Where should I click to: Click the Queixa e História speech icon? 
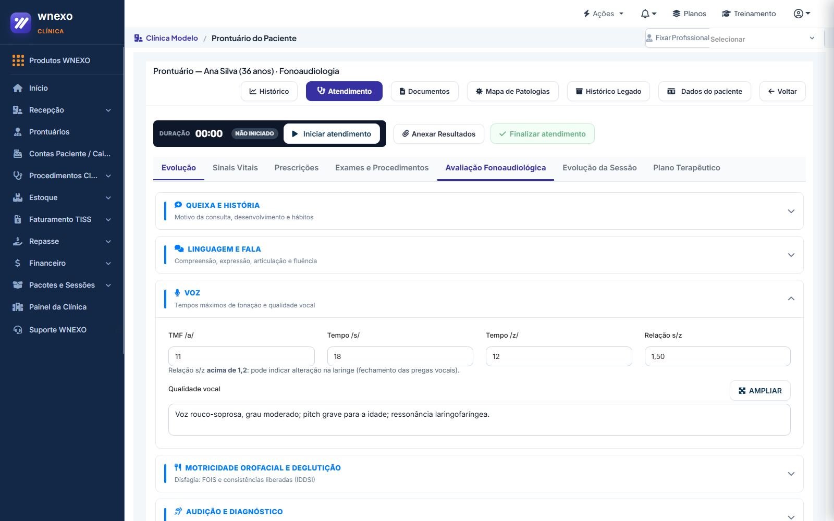click(x=178, y=205)
